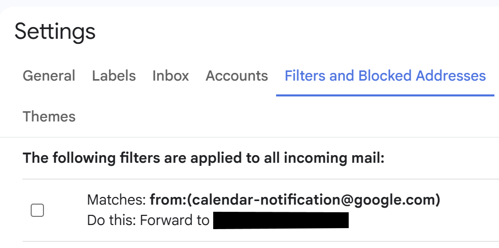499x248 pixels.
Task: Open the General settings tab
Action: pyautogui.click(x=49, y=76)
